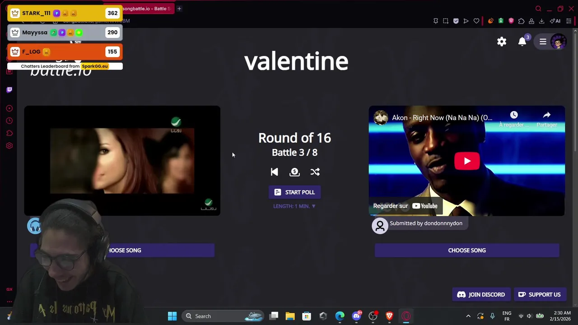Click the Akon channel avatar in player

point(381,117)
